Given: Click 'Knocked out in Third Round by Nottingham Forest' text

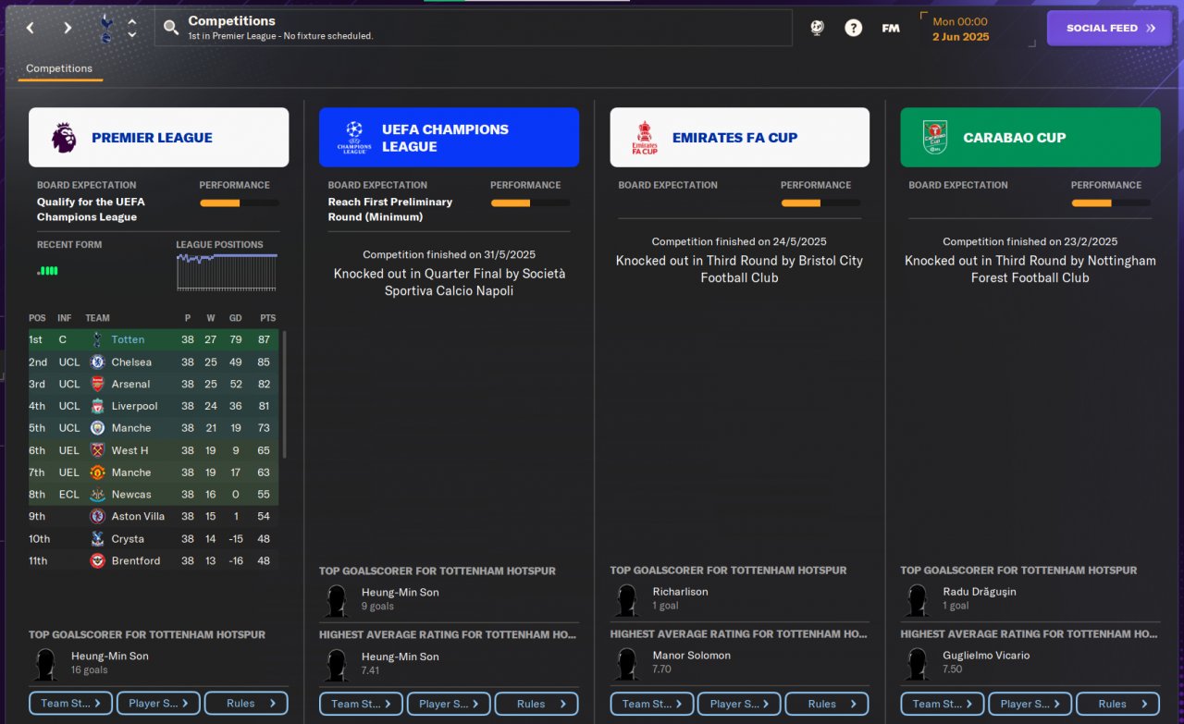Looking at the screenshot, I should coord(1030,269).
